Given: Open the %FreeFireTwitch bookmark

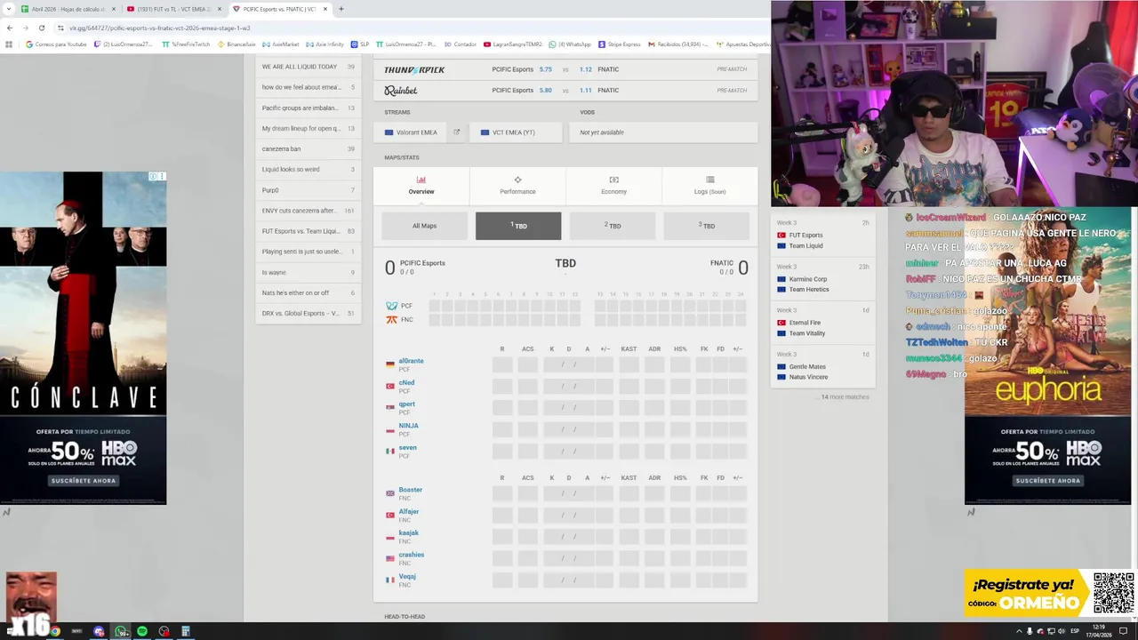Looking at the screenshot, I should (x=186, y=44).
